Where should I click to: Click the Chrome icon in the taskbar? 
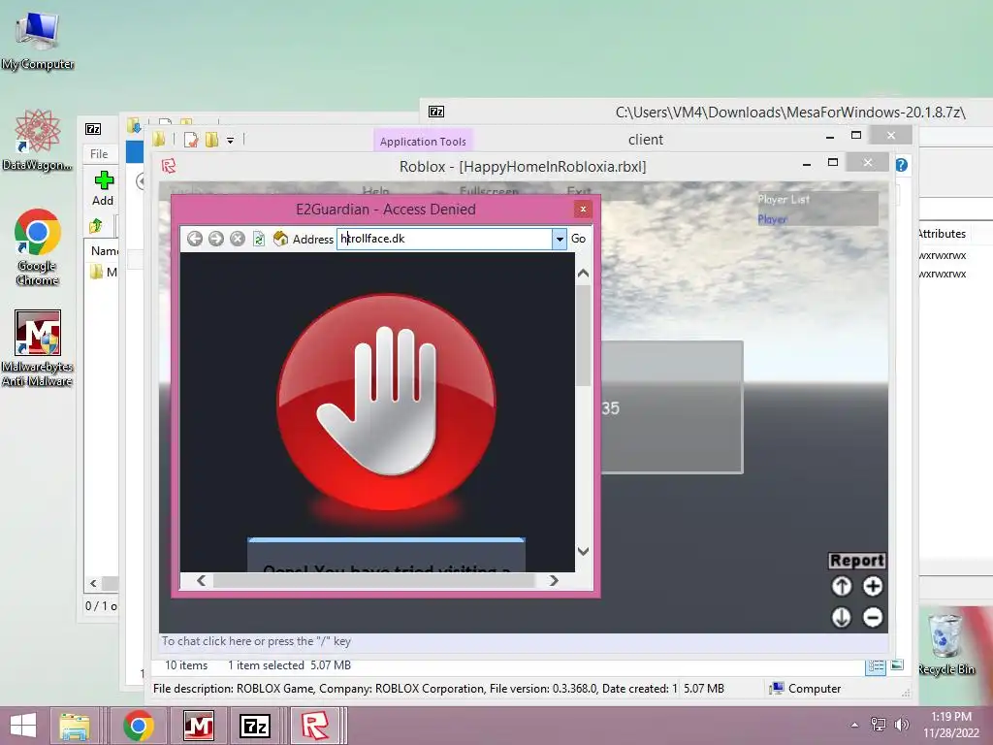point(139,726)
